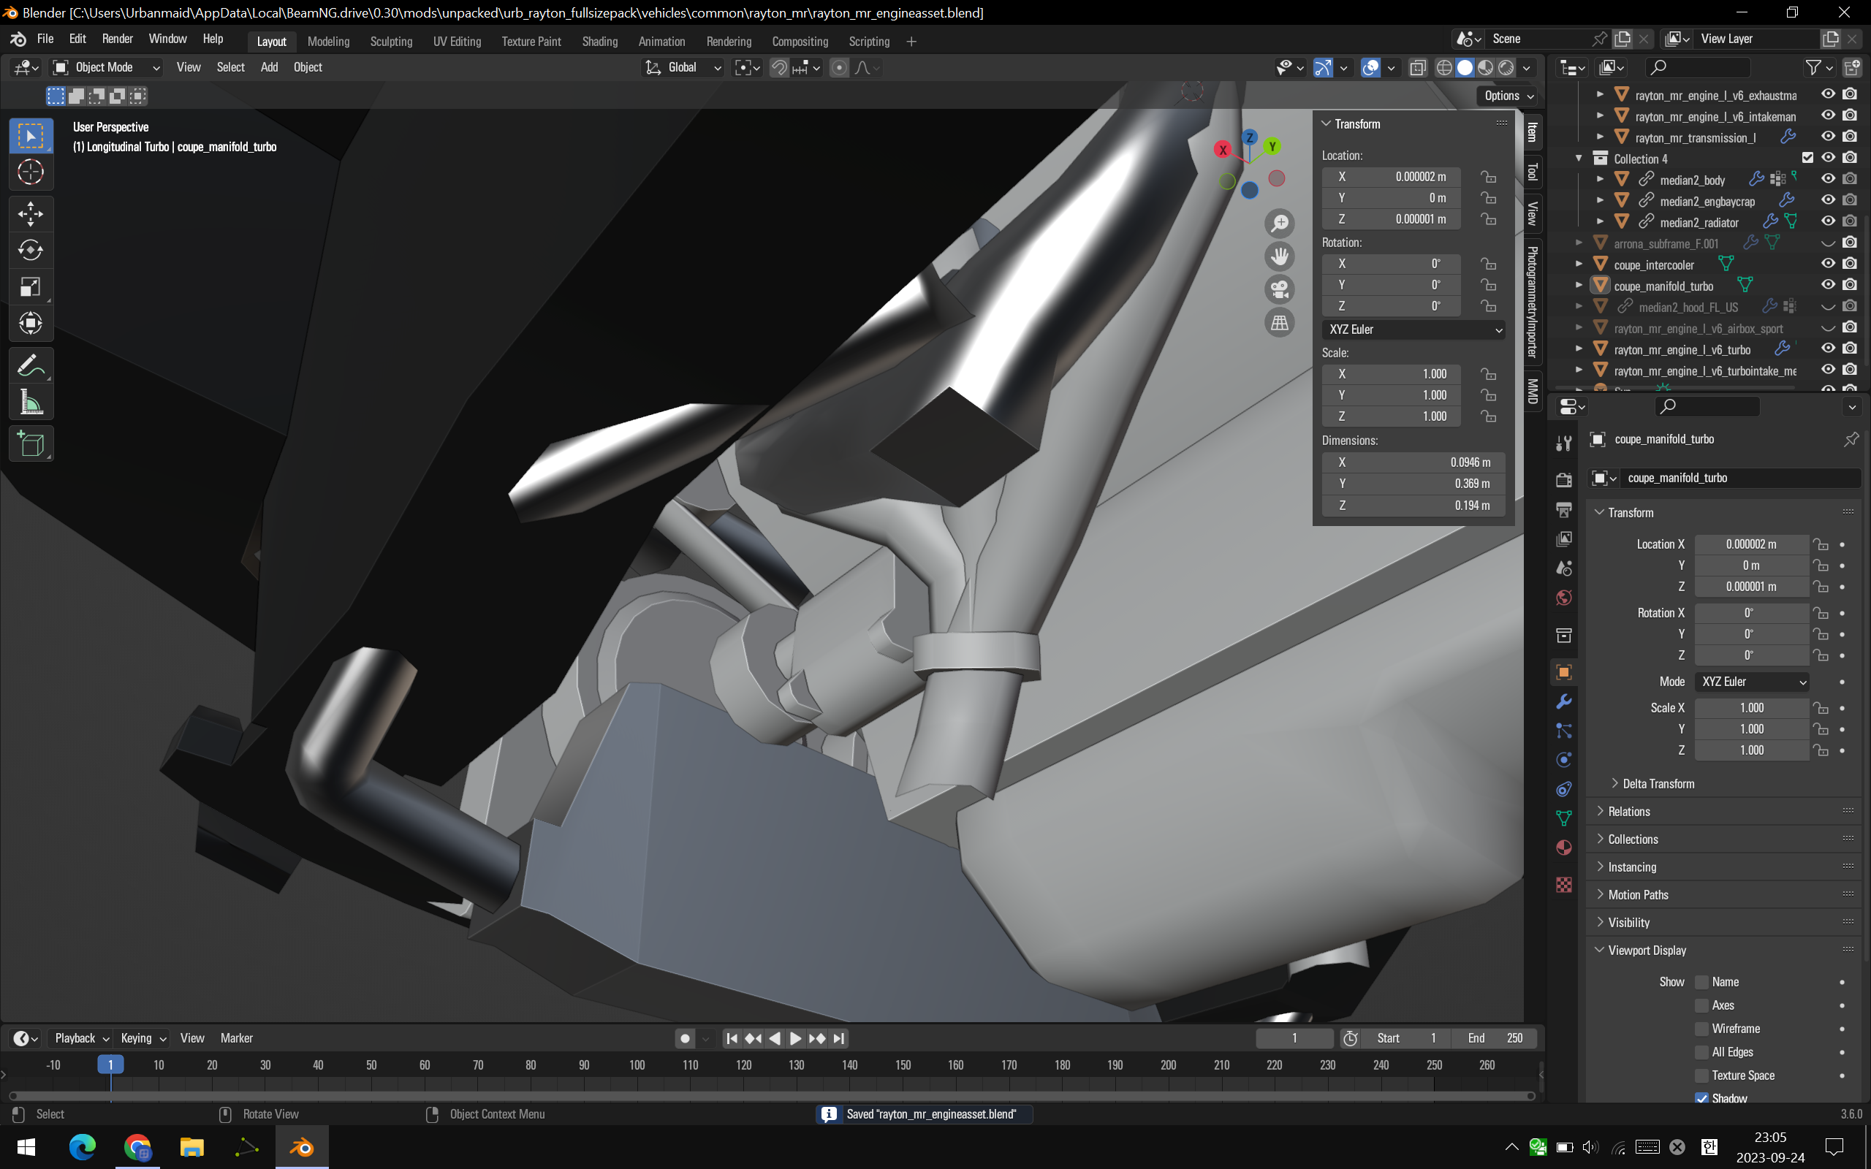Switch to the Shading workspace tab

(599, 42)
